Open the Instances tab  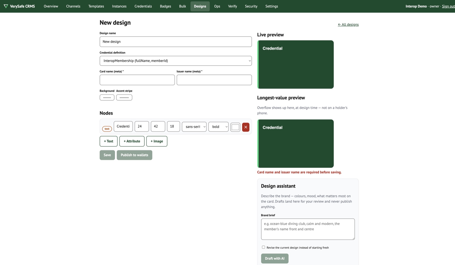pos(119,6)
